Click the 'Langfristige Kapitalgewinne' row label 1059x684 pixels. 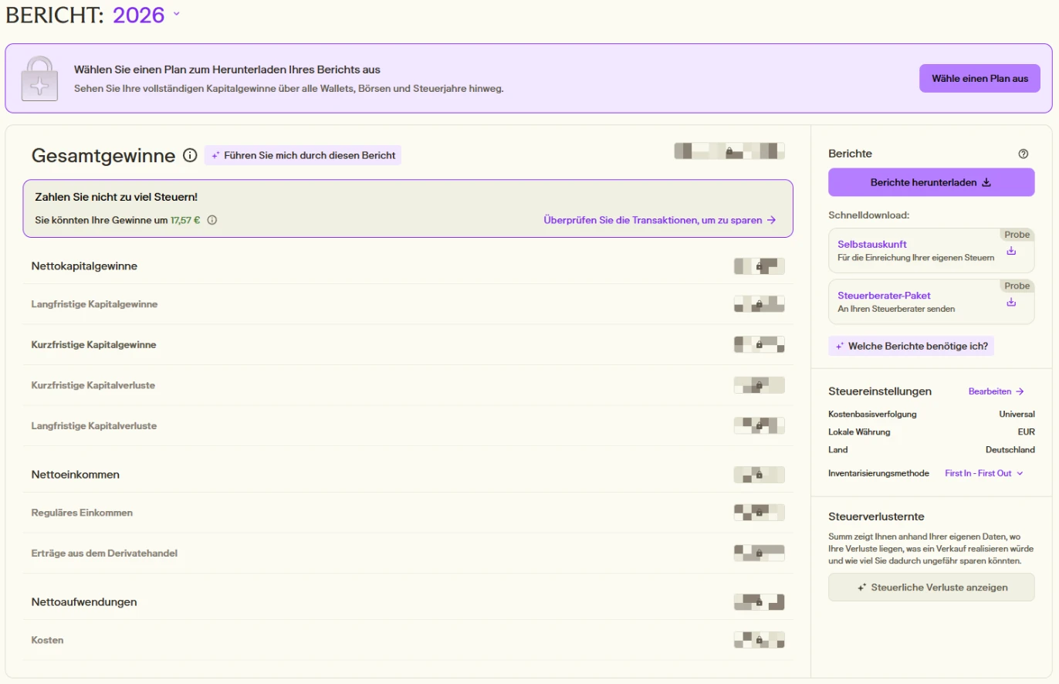pos(94,304)
